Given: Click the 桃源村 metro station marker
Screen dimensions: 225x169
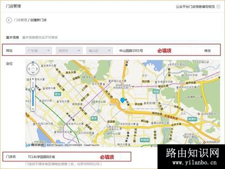Looking at the screenshot, I should (x=192, y=119).
